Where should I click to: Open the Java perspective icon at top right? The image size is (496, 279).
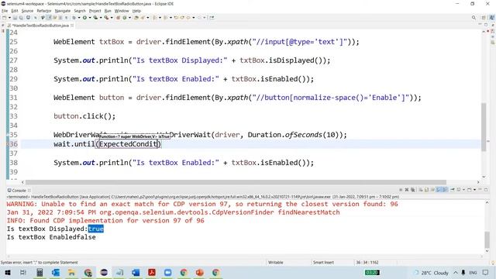pos(491,18)
